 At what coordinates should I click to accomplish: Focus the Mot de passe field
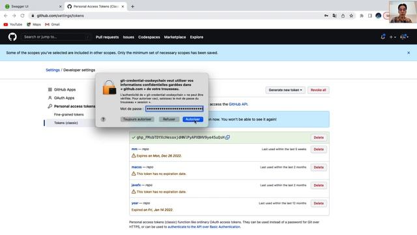coord(175,109)
